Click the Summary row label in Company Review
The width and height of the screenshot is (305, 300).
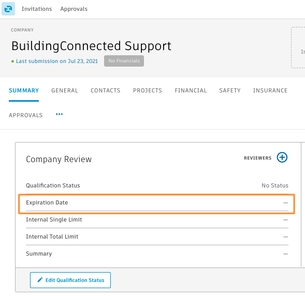39,254
